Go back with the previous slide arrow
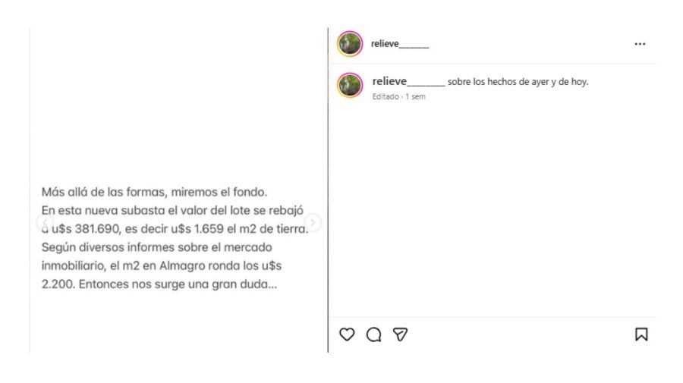Image resolution: width=683 pixels, height=383 pixels. click(x=45, y=222)
